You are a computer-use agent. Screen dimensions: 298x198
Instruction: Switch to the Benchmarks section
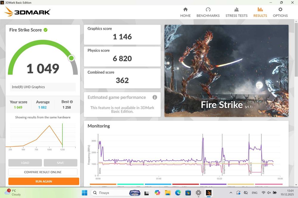[208, 12]
